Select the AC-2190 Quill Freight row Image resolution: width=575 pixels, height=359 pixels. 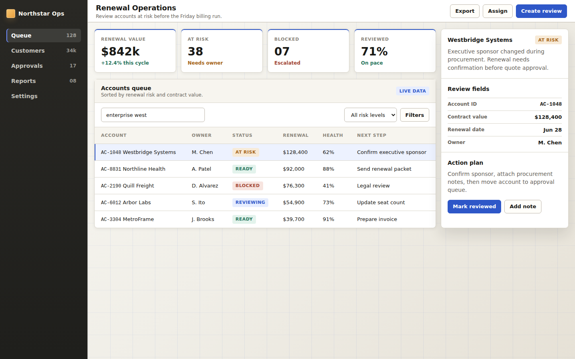[265, 186]
